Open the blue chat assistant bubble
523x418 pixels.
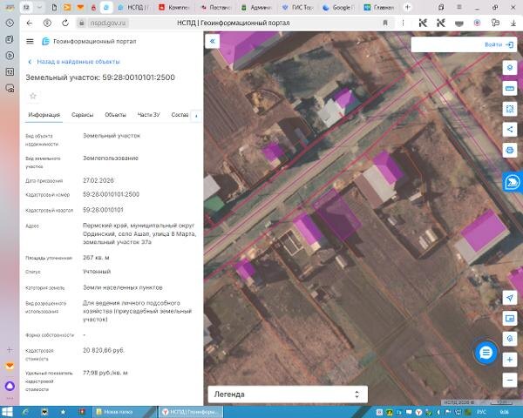pyautogui.click(x=486, y=352)
